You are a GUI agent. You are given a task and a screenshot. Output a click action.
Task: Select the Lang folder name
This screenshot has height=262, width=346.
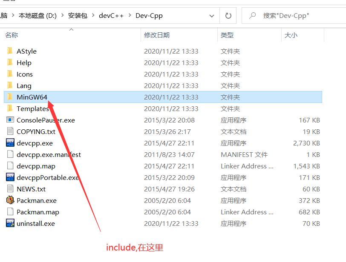pyautogui.click(x=24, y=85)
